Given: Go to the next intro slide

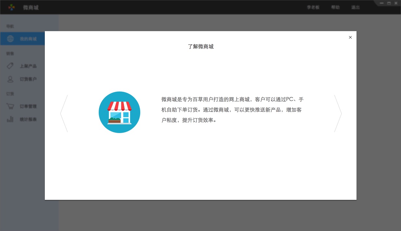Looking at the screenshot, I should coord(338,114).
